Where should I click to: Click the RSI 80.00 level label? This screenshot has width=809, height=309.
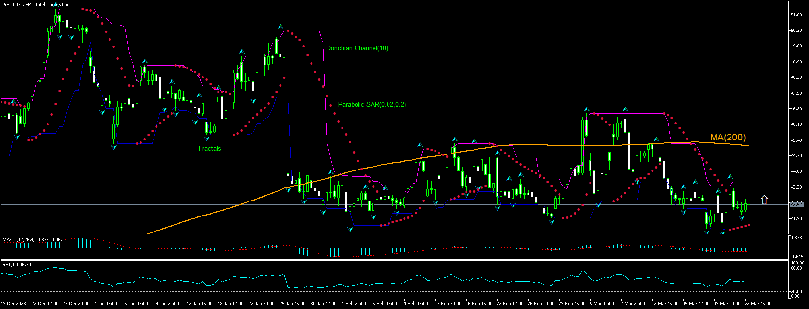coord(797,268)
